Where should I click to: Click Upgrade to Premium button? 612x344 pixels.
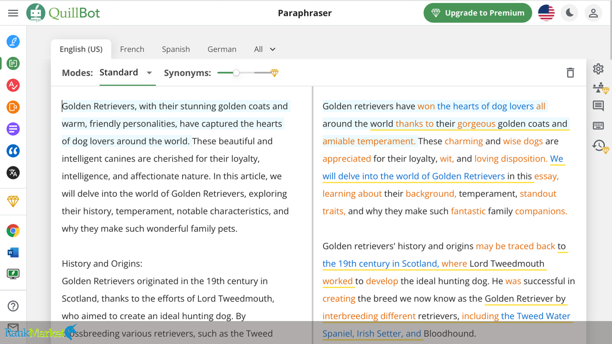[x=478, y=13]
